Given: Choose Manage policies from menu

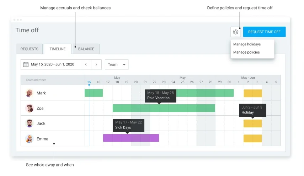Looking at the screenshot, I should 246,52.
